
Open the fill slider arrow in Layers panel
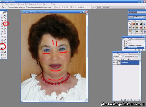tap(139, 59)
